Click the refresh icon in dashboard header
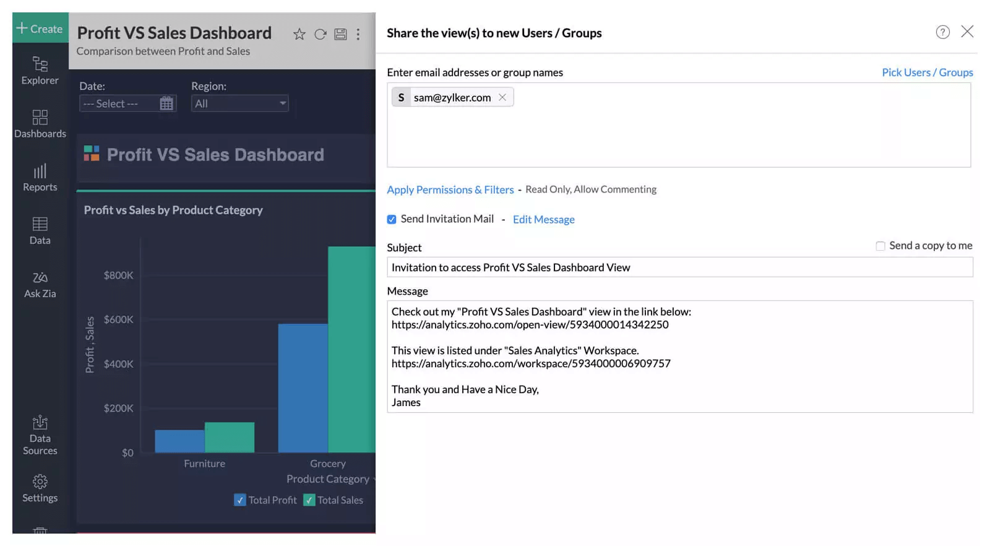The image size is (990, 546). pos(320,35)
